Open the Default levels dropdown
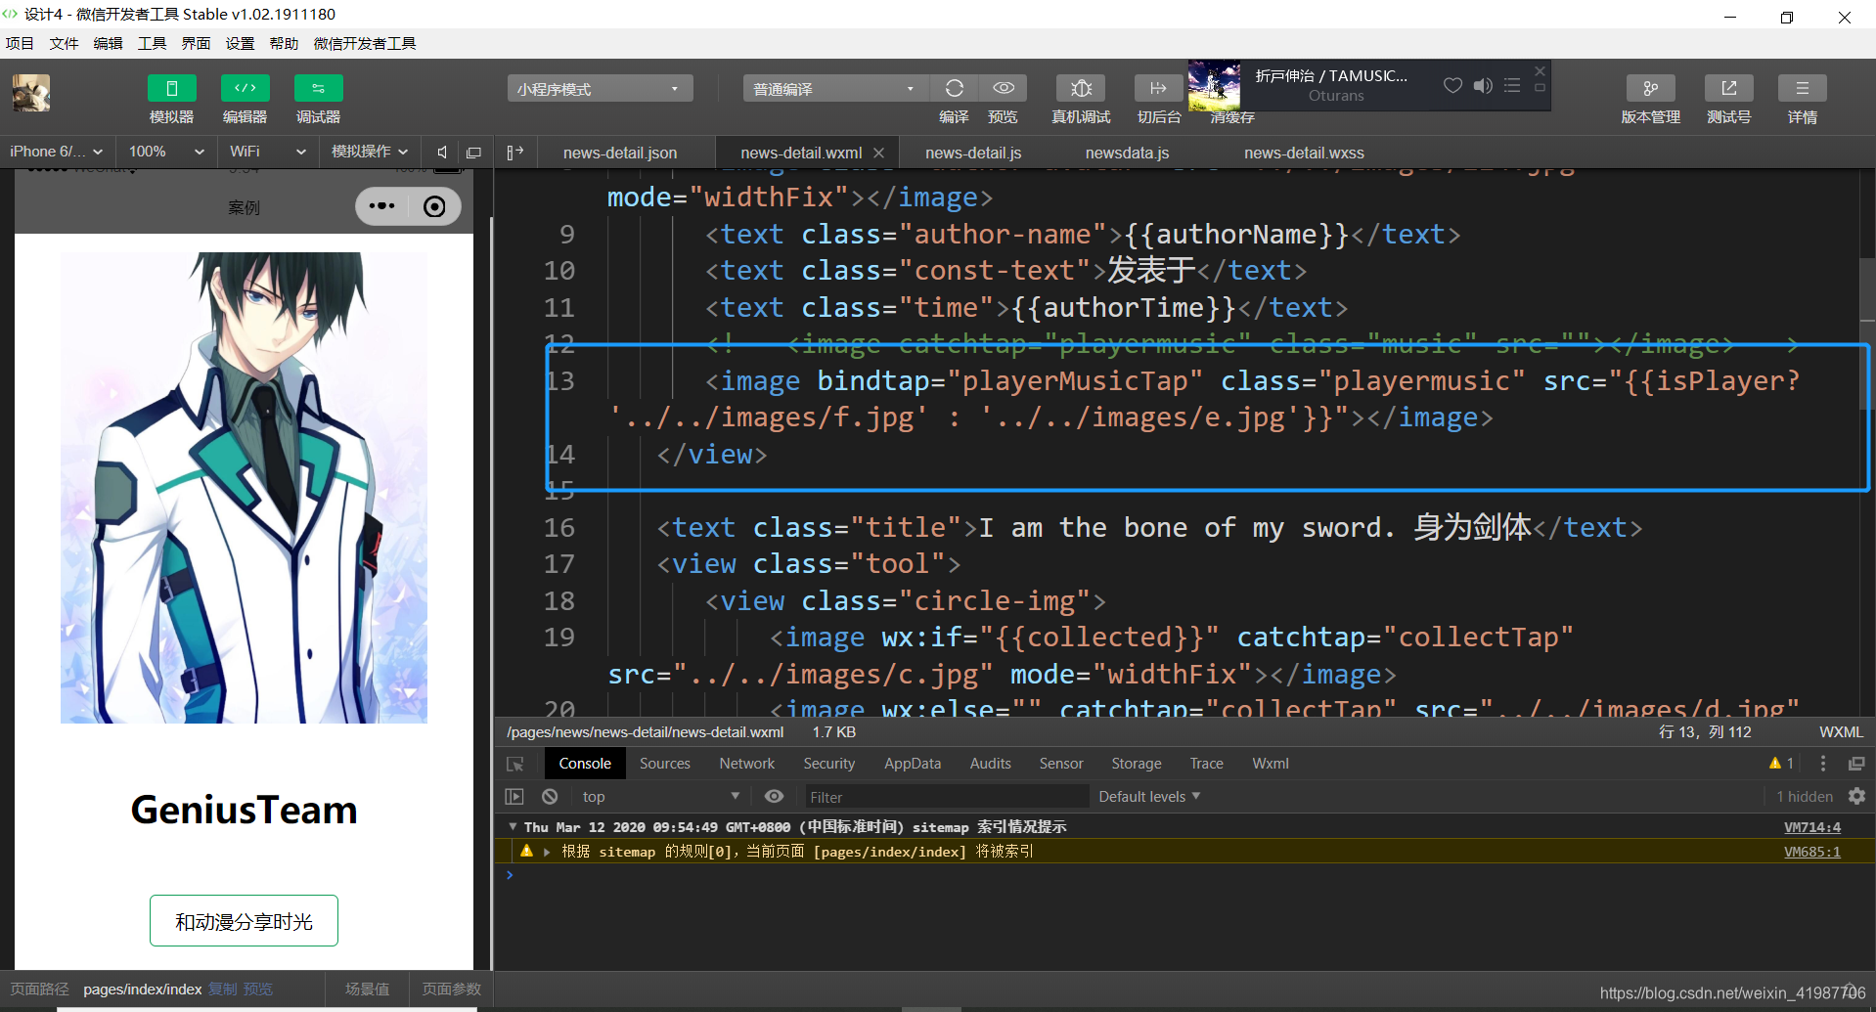Screen dimensions: 1876x1012 [x=1149, y=797]
